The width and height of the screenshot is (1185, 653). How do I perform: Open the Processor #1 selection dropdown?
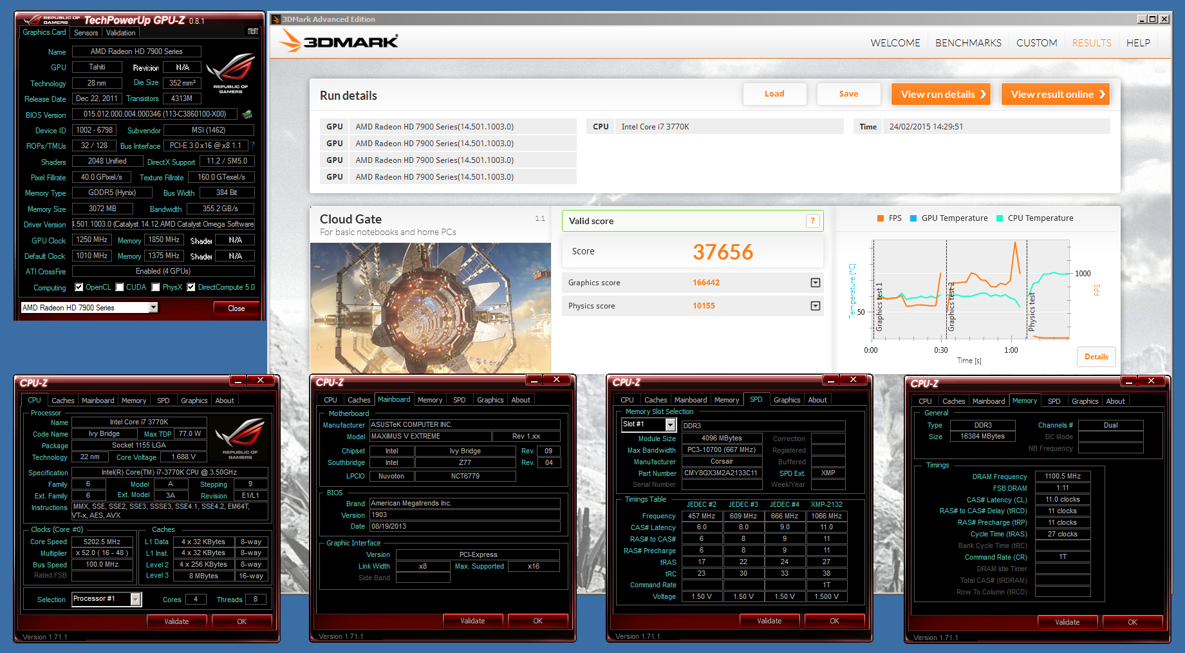136,600
